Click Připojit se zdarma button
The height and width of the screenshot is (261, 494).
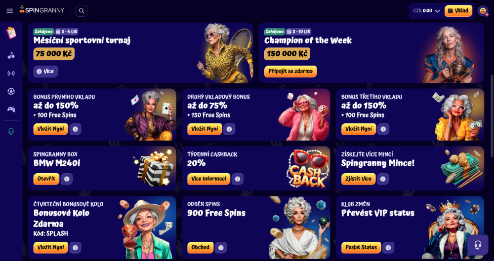[x=290, y=72]
